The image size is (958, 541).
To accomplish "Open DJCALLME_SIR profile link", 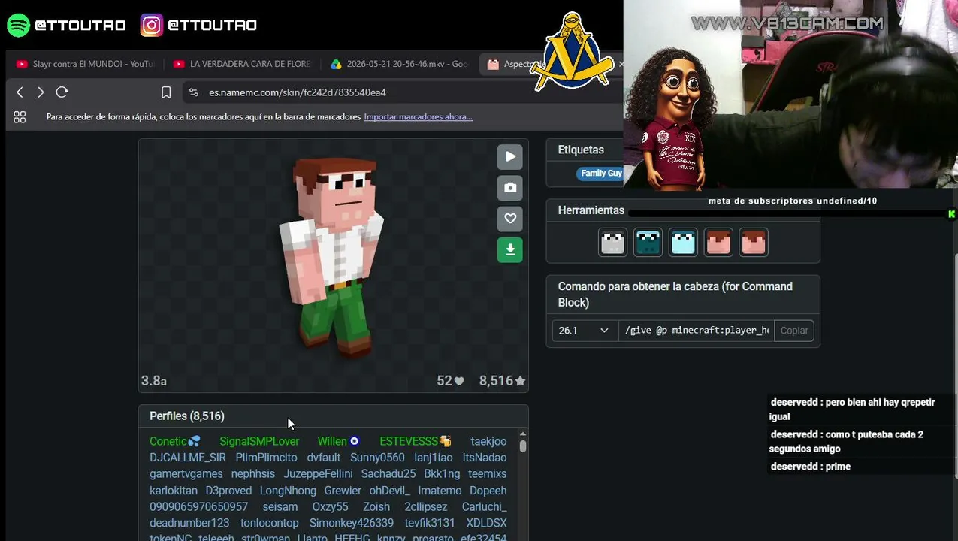I will coord(188,458).
